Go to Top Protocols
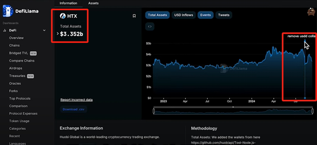 [20, 99]
